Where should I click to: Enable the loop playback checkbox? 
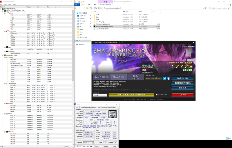pyautogui.click(x=157, y=95)
